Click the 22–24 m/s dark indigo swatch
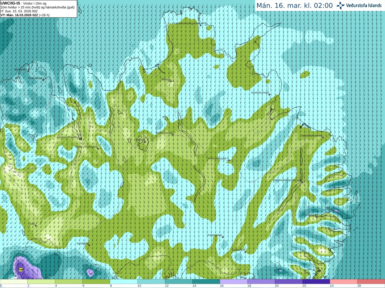This screenshot has height=288, width=385. (316, 282)
